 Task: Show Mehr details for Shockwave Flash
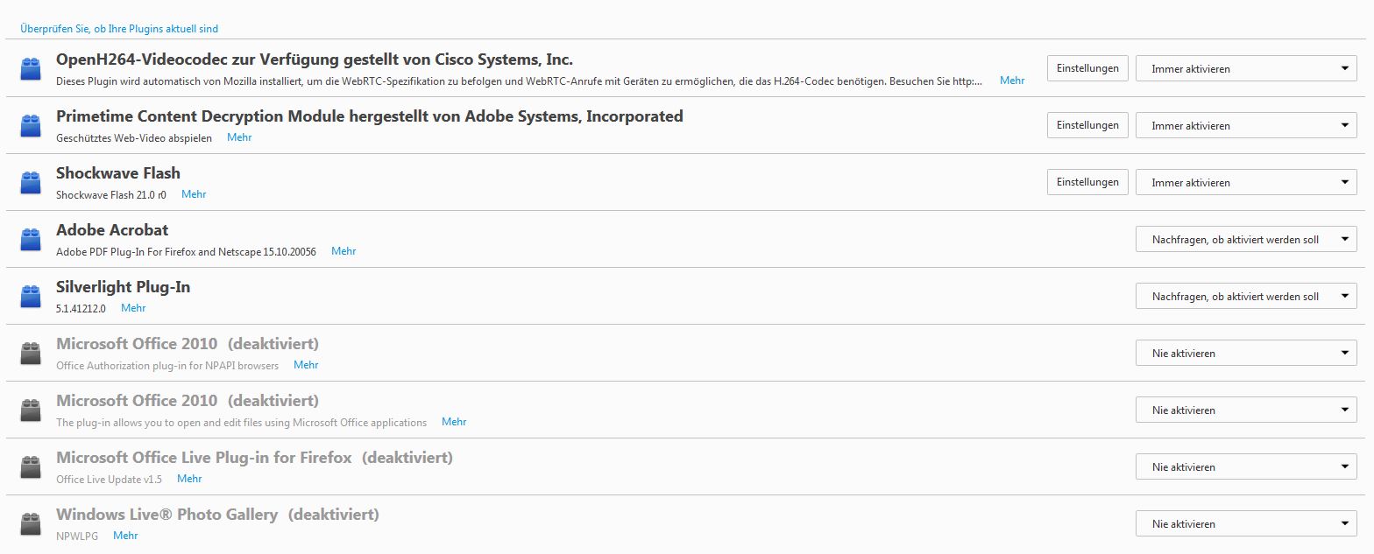(x=194, y=194)
